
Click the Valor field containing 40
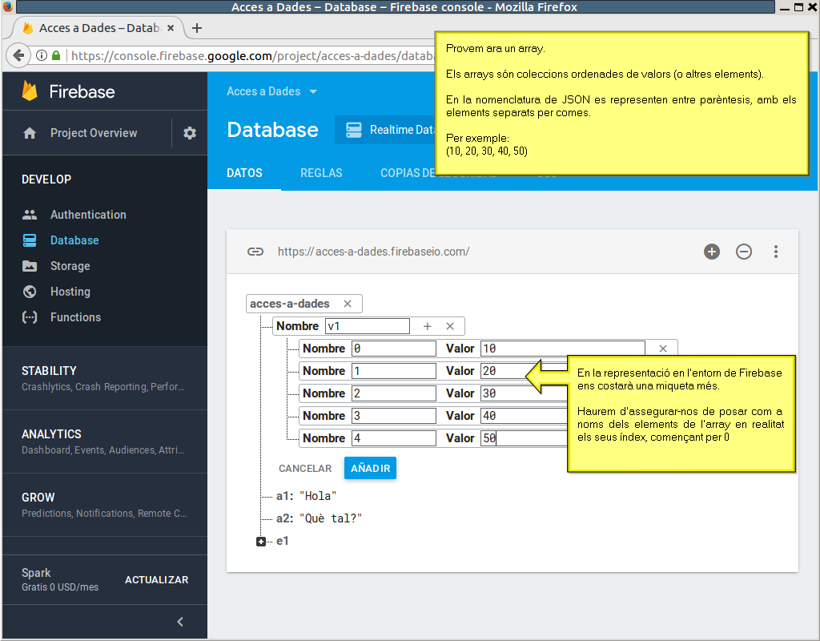pos(524,416)
